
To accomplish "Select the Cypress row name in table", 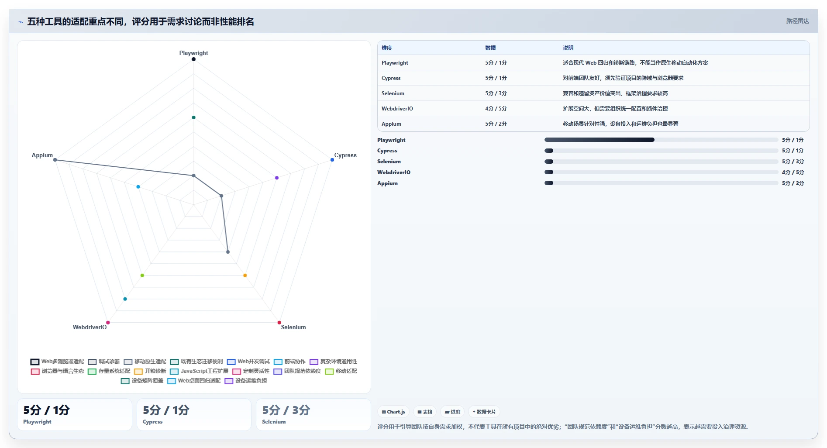I will [x=391, y=78].
